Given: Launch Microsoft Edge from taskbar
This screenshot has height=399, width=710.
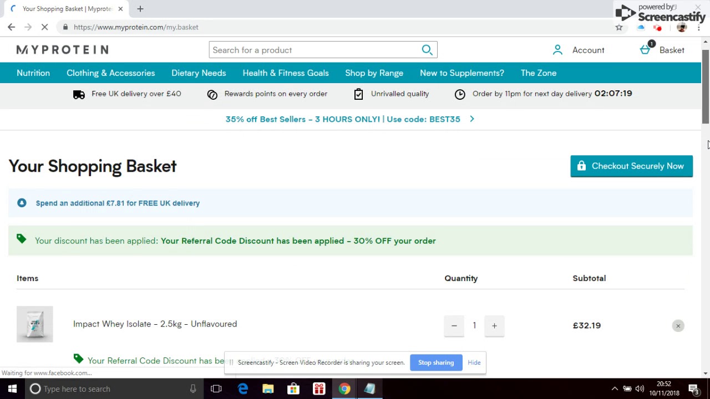Looking at the screenshot, I should tap(243, 389).
